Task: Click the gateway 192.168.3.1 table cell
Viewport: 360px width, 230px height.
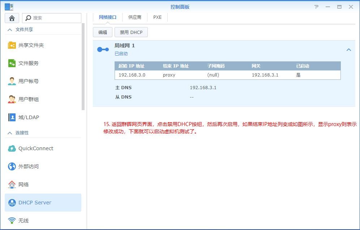Action: click(265, 75)
